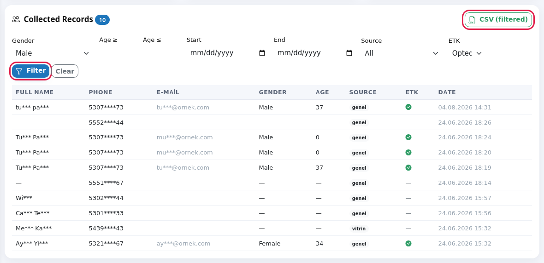Select phone number 5552****44
Viewport: 544px width, 263px height.
[106, 122]
